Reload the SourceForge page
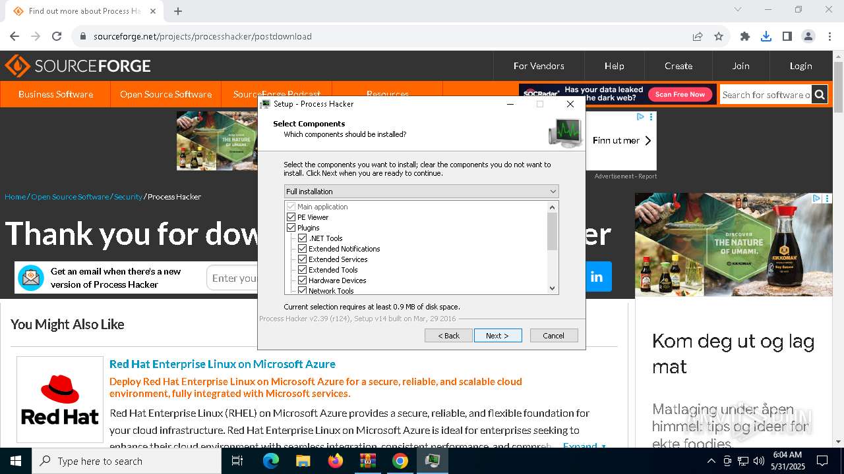The image size is (844, 474). coord(57,36)
